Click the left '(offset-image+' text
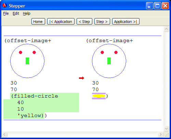The width and height of the screenshot is (171, 139). [x=28, y=41]
